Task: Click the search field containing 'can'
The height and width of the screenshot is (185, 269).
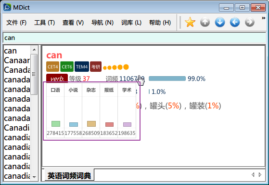Action: (x=134, y=38)
